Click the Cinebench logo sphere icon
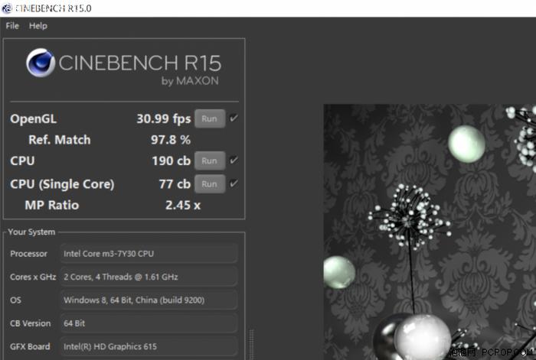The image size is (536, 360). 41,63
